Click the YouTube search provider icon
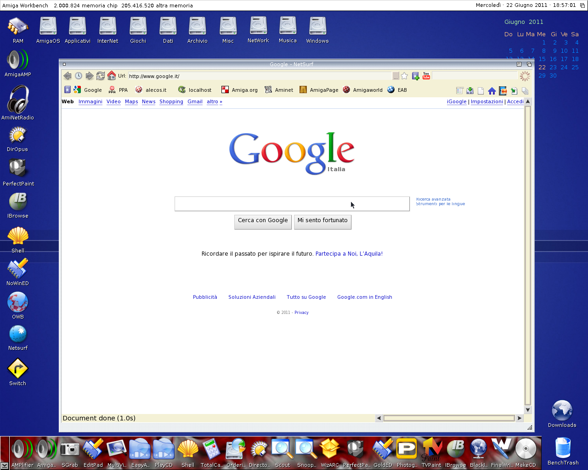 426,76
